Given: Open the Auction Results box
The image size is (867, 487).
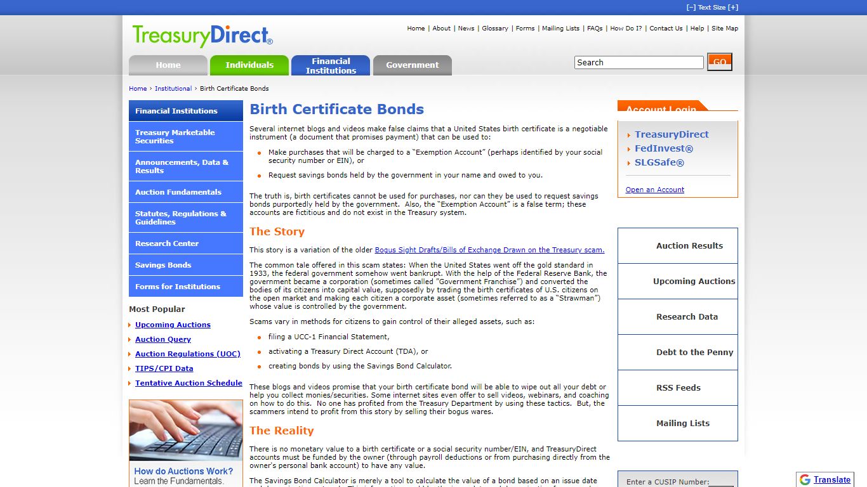Looking at the screenshot, I should pyautogui.click(x=678, y=245).
